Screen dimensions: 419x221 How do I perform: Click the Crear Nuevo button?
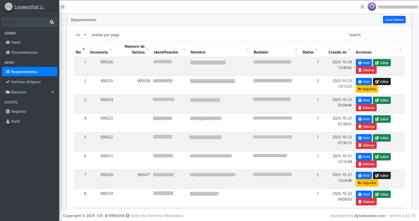pyautogui.click(x=394, y=20)
